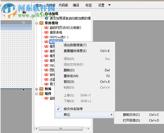This screenshot has width=164, height=133.
Task: Select the 组件 folder label
Action: (48, 94)
